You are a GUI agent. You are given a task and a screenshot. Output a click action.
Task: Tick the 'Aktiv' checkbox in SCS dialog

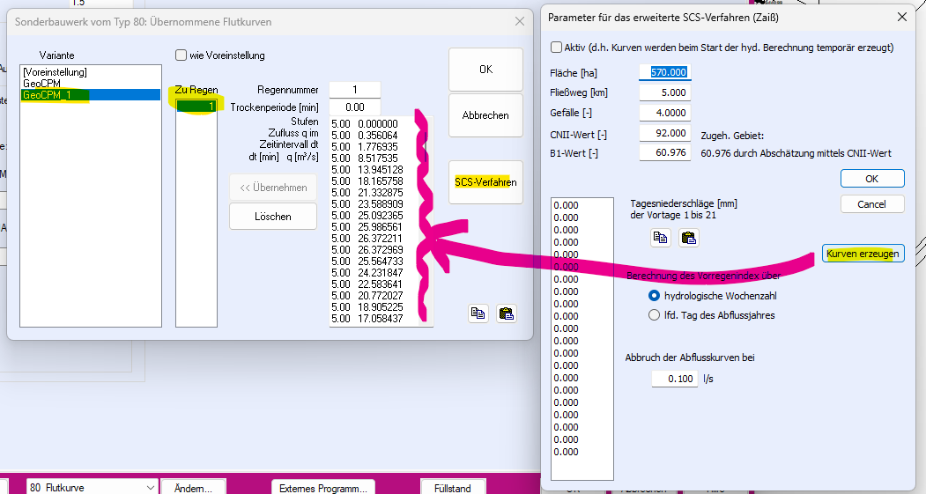(556, 48)
